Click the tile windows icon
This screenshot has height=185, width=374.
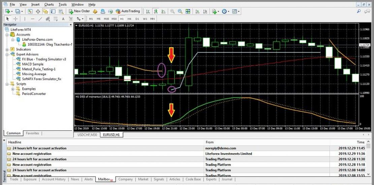point(188,11)
